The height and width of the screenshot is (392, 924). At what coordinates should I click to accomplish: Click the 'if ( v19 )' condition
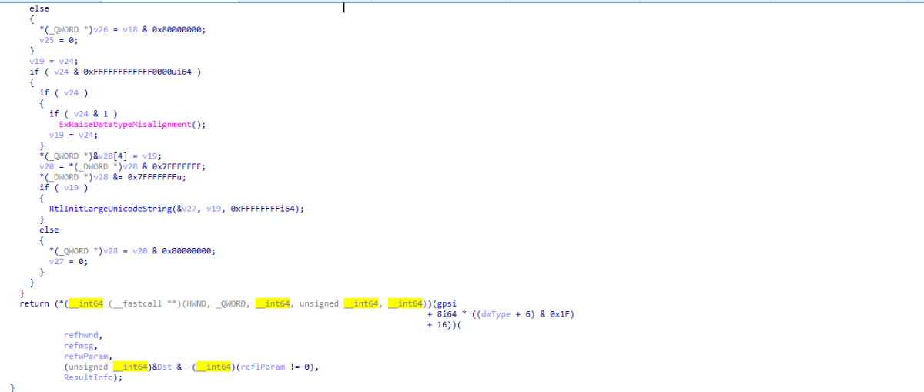63,187
